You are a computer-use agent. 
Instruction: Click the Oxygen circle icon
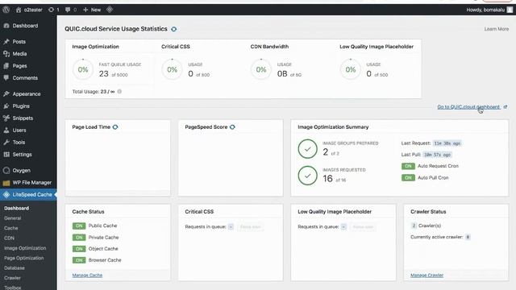click(x=6, y=170)
